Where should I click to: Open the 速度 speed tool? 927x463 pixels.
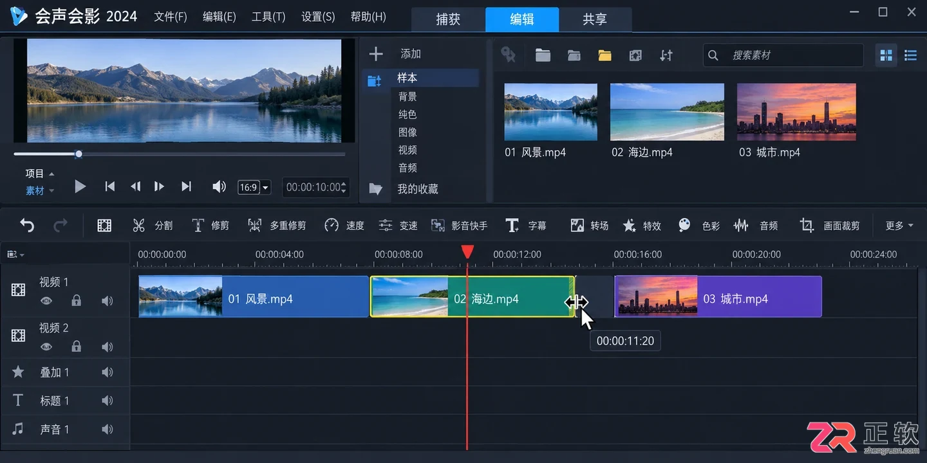tap(344, 225)
